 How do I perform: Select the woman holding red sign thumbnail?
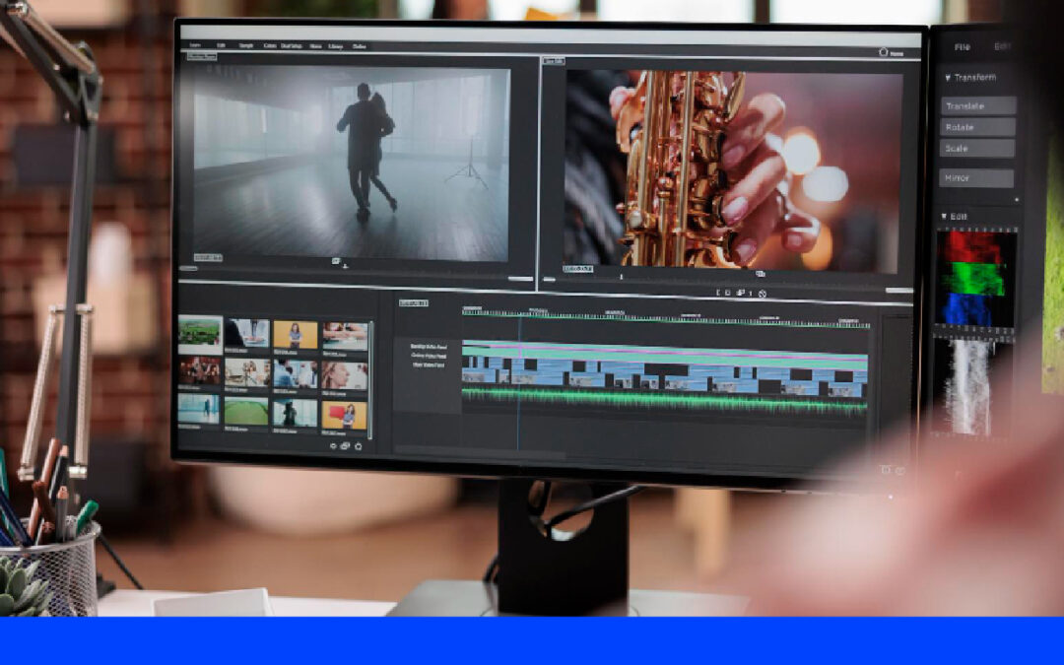345,415
